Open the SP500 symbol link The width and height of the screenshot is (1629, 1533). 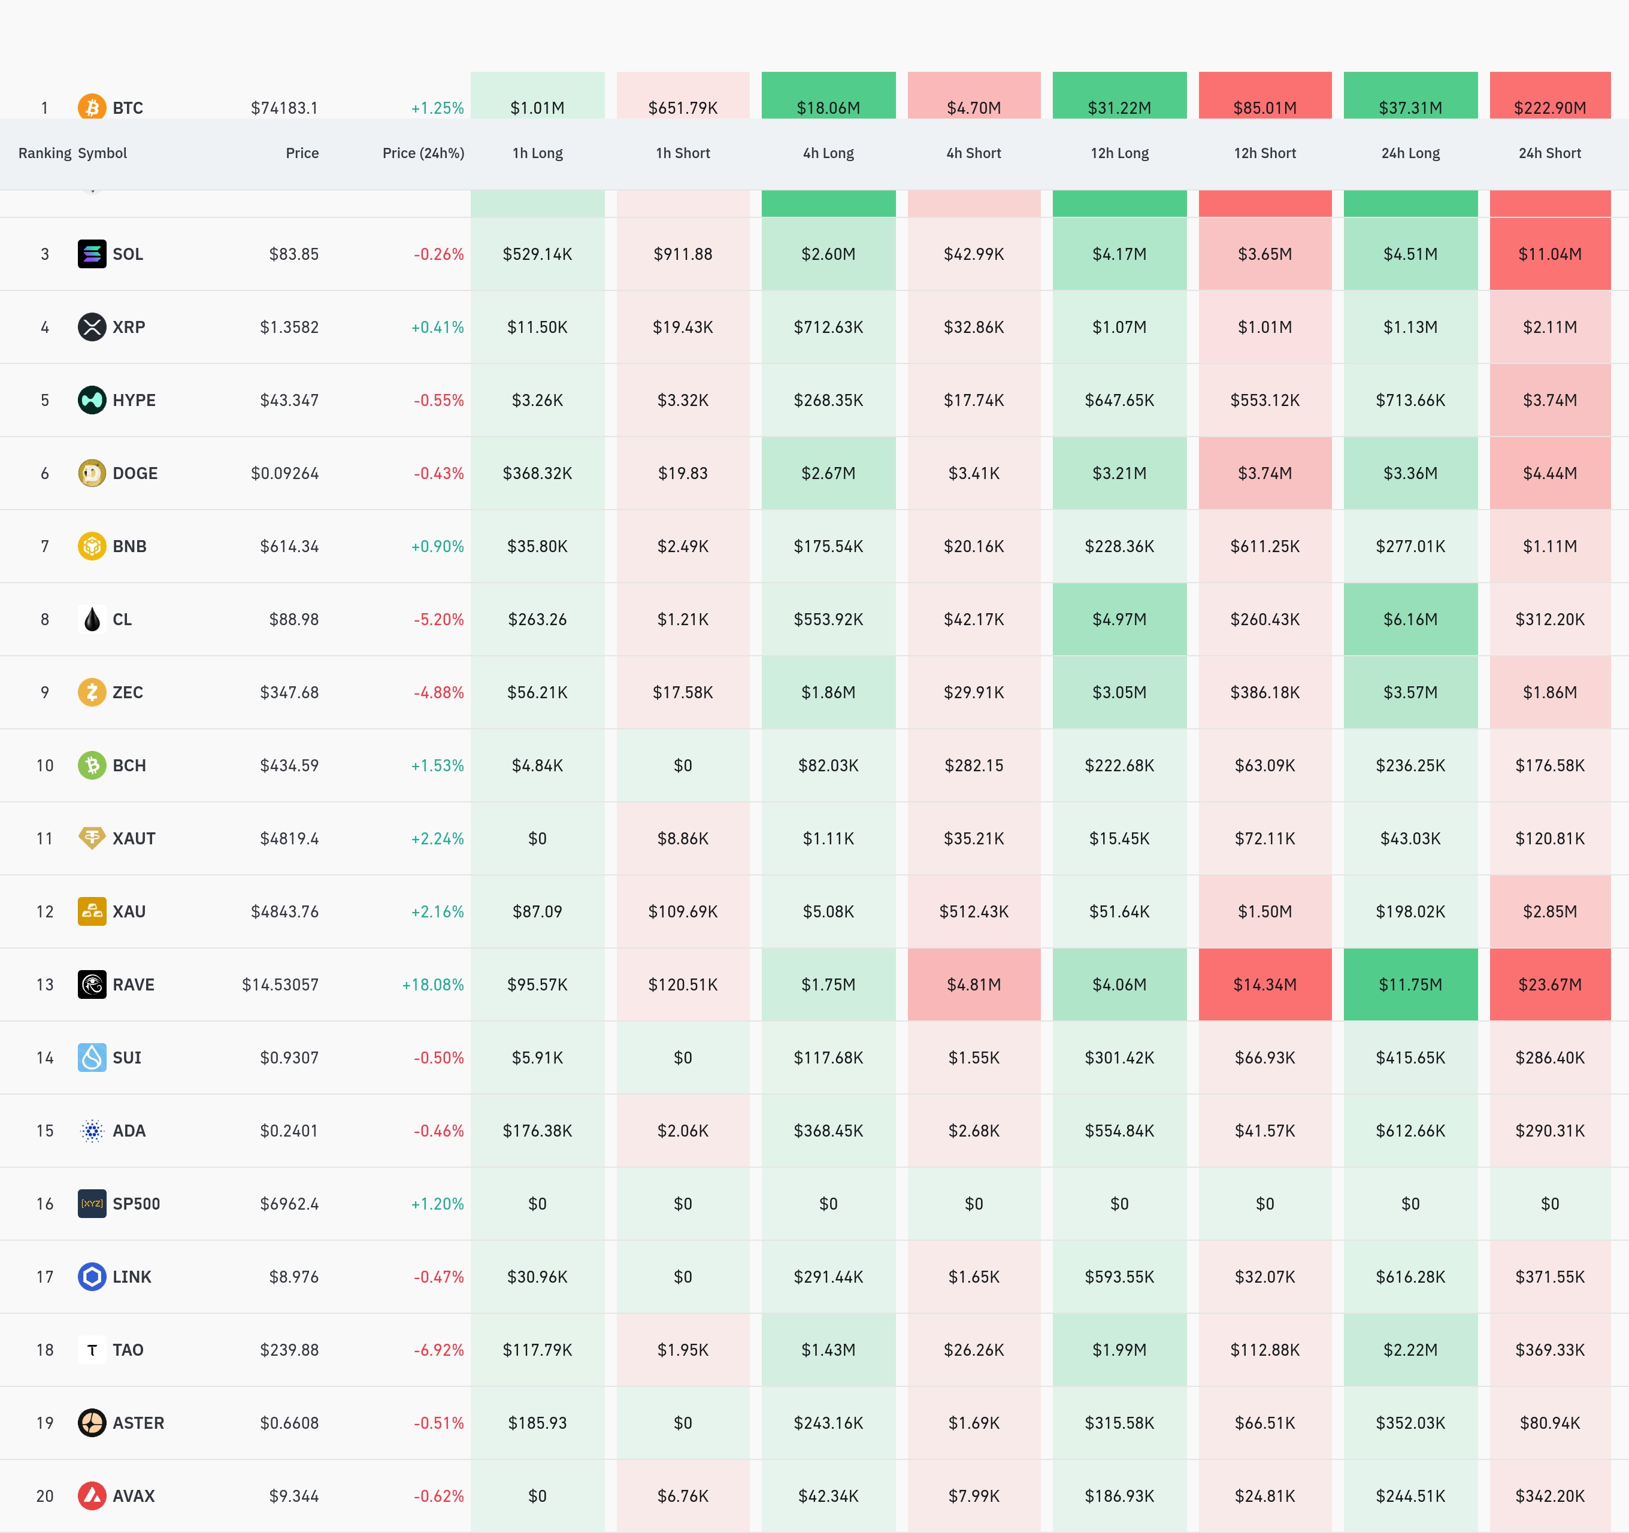(136, 1204)
